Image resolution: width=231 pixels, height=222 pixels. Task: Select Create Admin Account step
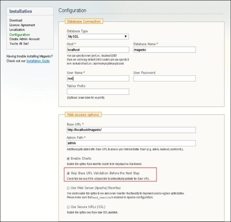(24, 39)
